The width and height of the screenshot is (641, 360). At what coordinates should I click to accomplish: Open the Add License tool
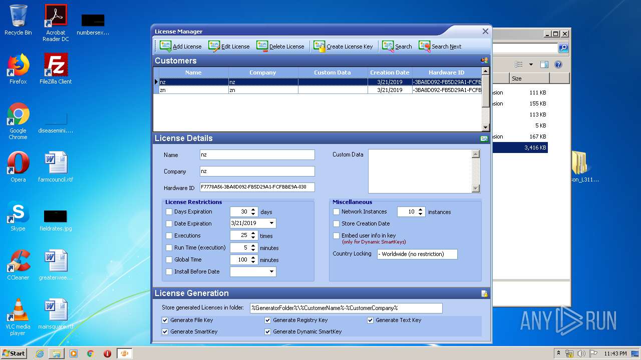click(181, 46)
